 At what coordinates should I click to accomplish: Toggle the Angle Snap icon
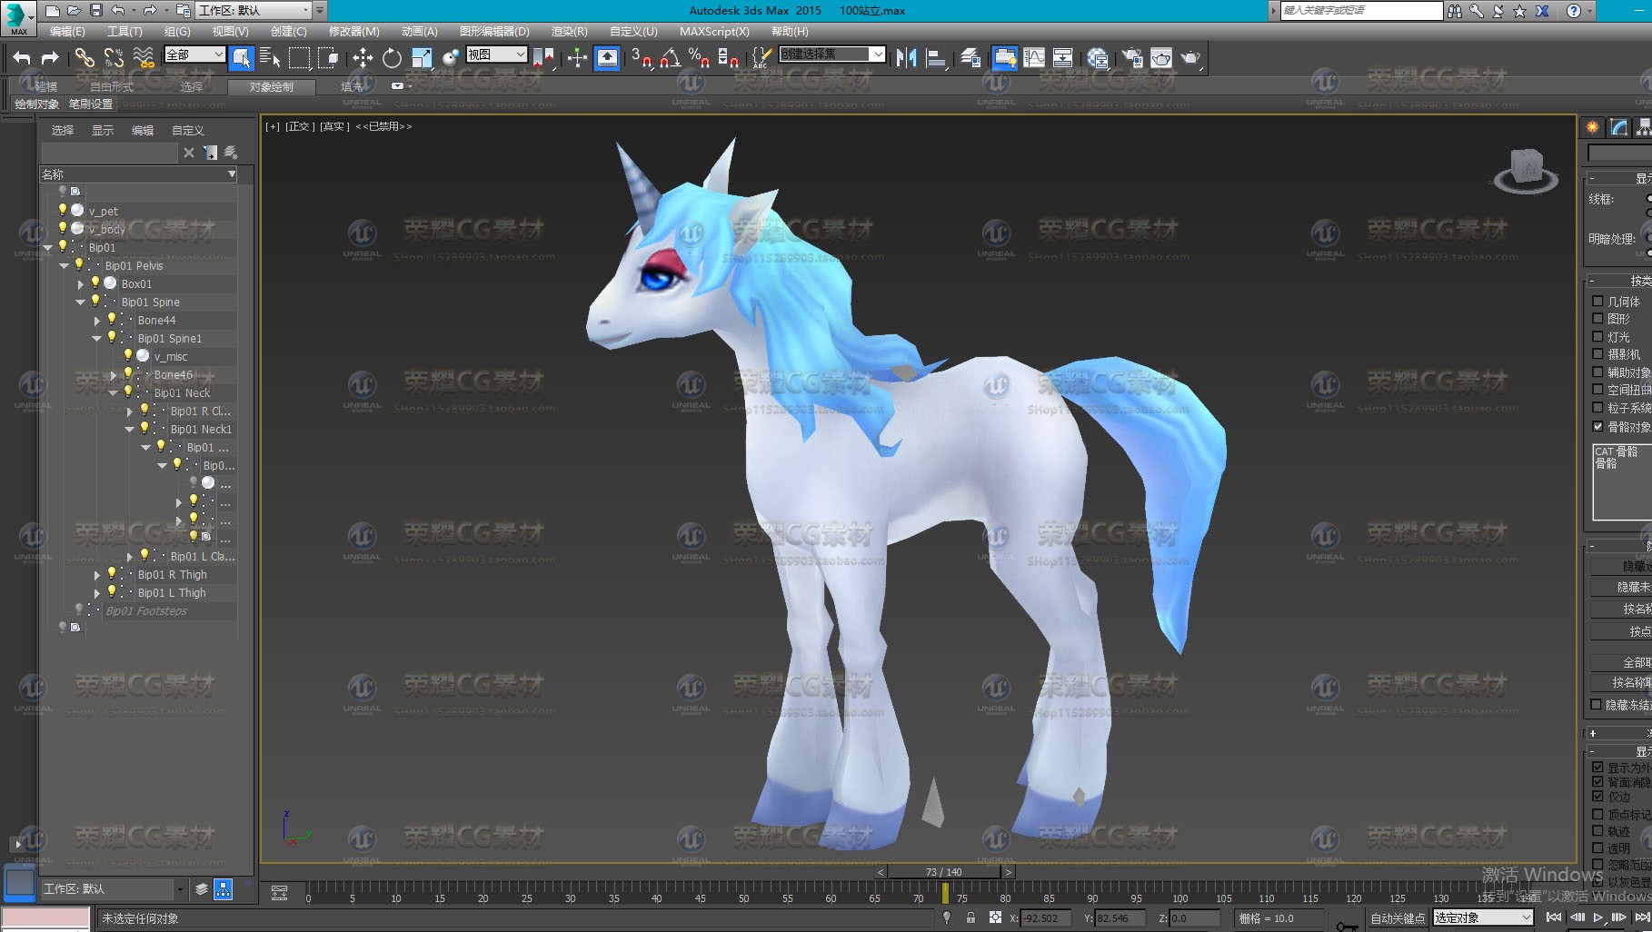[671, 58]
